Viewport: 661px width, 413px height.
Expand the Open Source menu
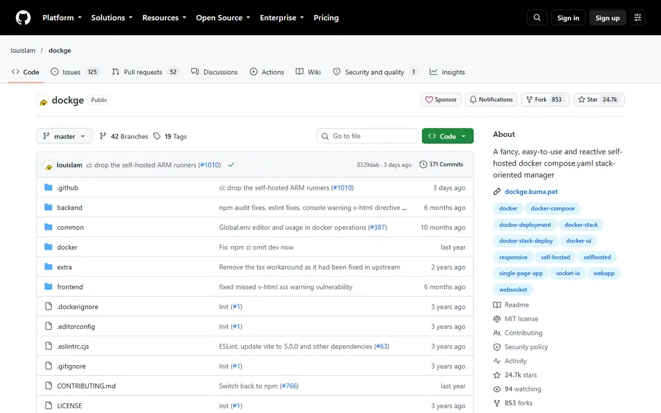[223, 17]
